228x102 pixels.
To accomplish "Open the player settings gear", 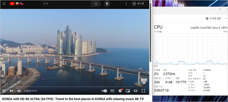I will point(120,91).
